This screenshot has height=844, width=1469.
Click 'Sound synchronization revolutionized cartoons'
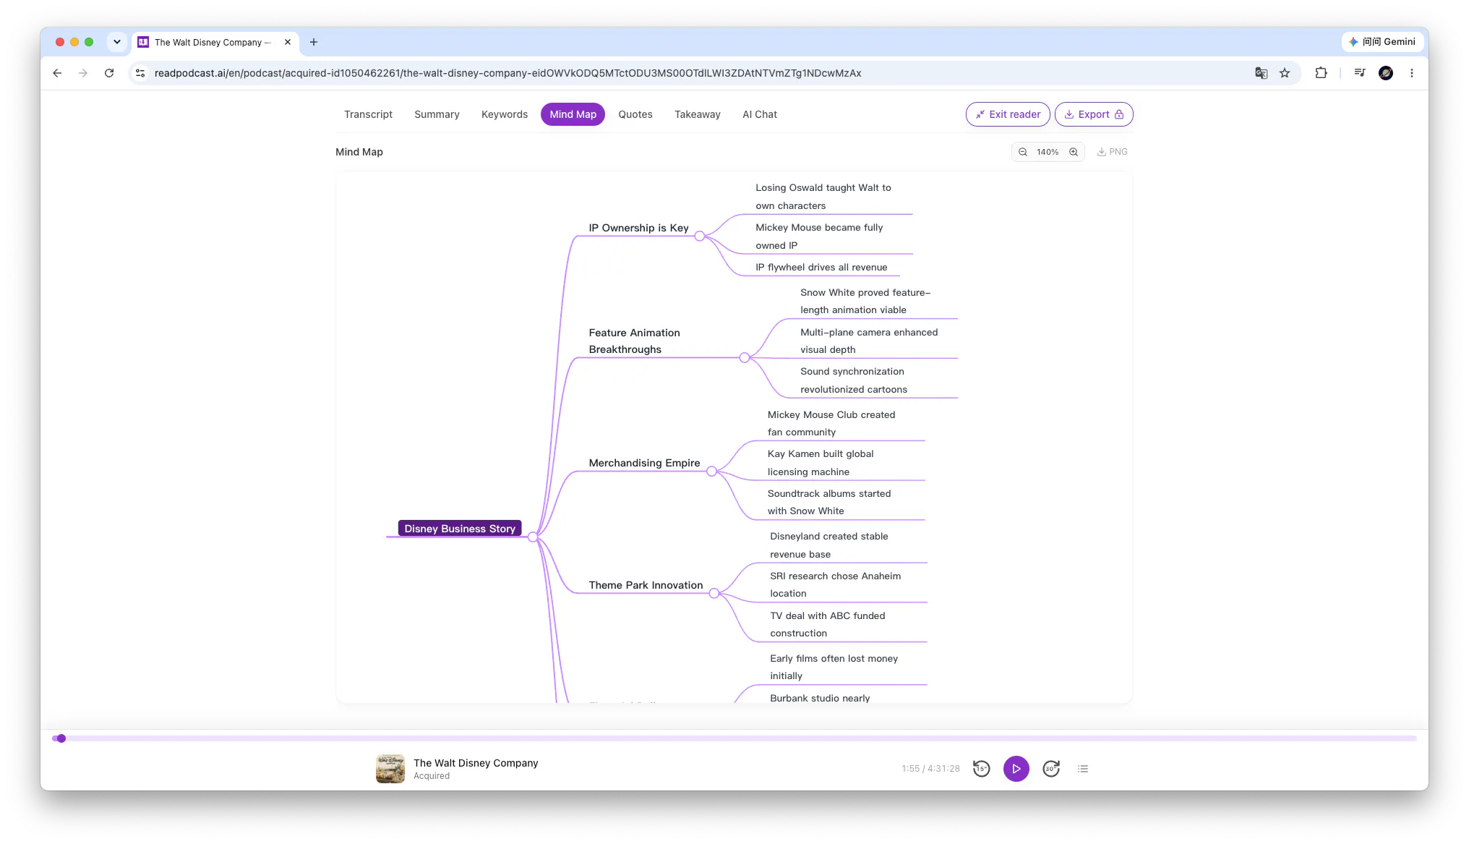coord(853,380)
